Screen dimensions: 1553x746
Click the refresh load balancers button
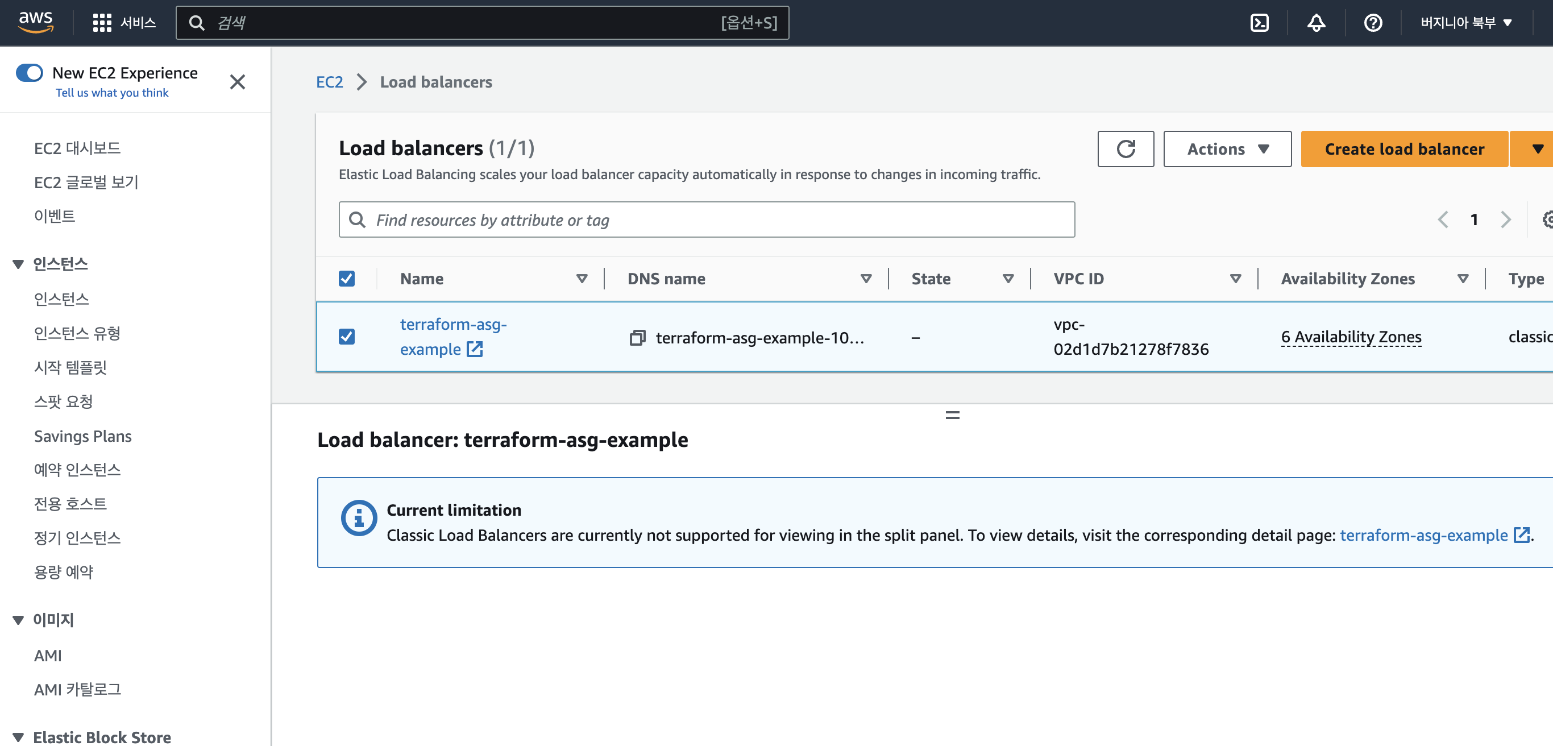point(1125,149)
